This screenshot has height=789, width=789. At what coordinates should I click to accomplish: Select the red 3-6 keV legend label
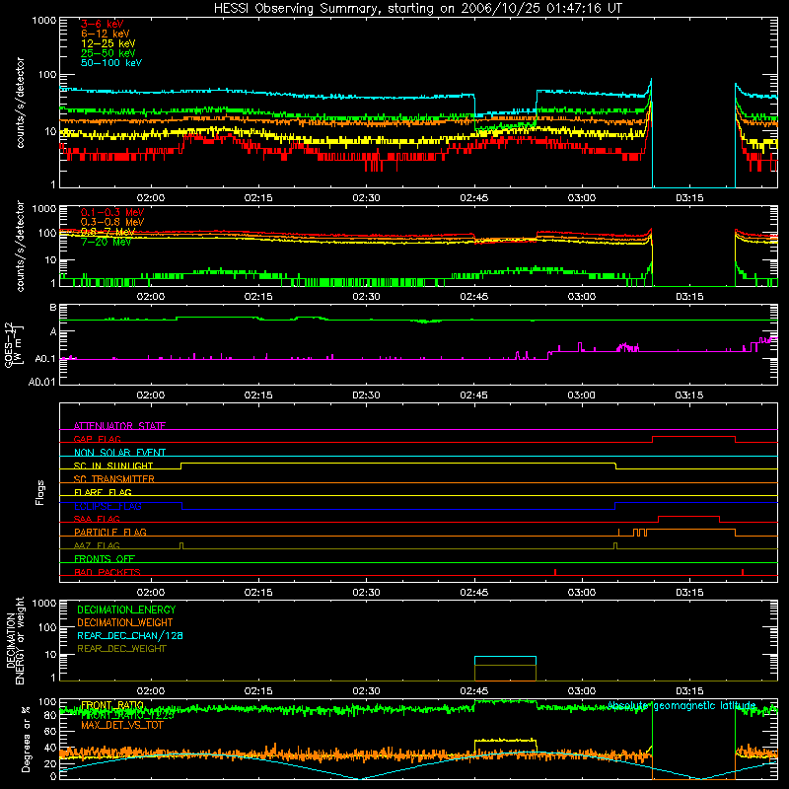103,24
